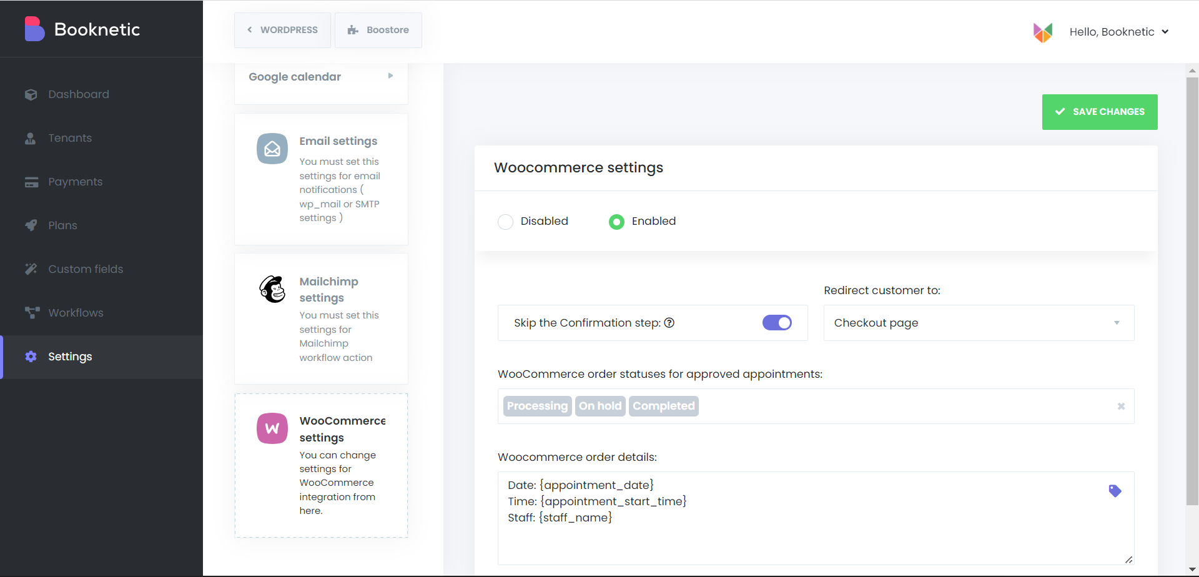Click the On hold status tag

pos(600,406)
